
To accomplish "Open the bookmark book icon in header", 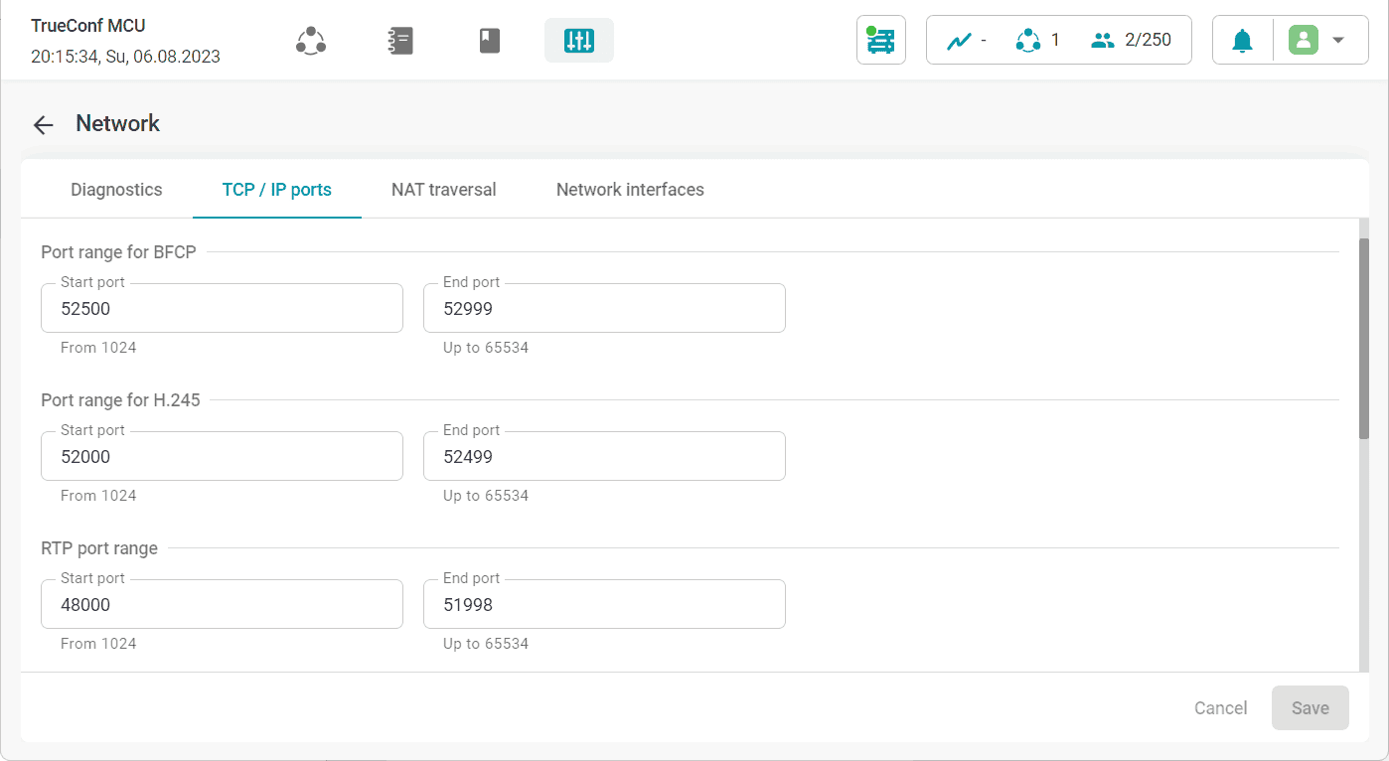I will click(490, 41).
